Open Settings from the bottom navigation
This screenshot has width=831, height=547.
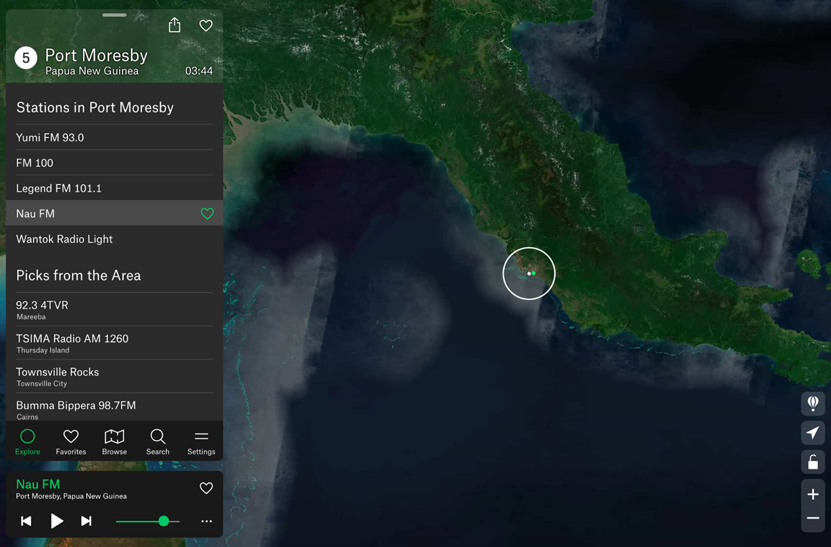[201, 442]
